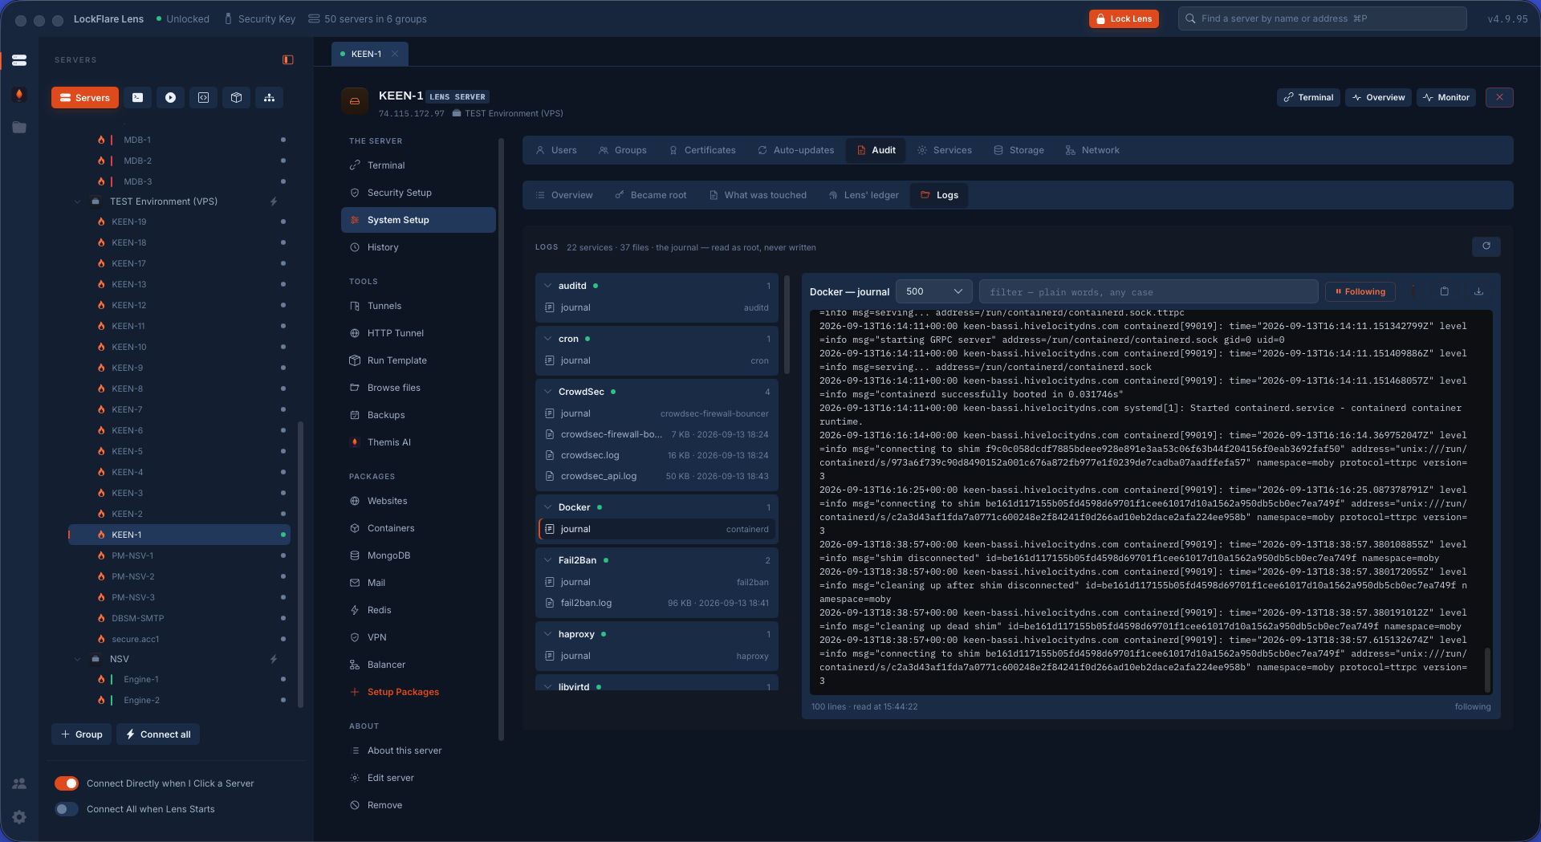Collapse the Docker log service

(547, 507)
